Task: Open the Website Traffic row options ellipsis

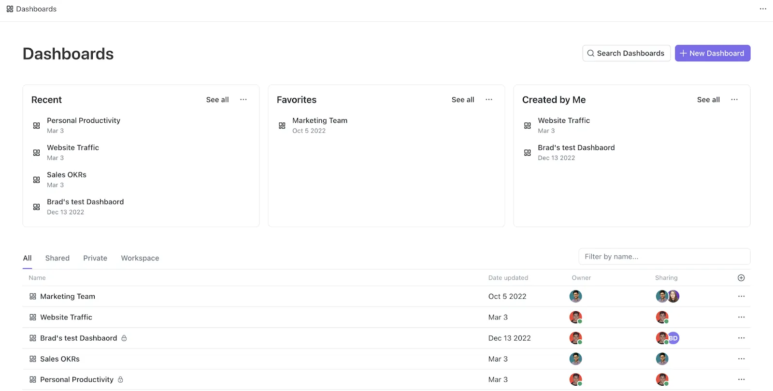Action: (x=741, y=317)
